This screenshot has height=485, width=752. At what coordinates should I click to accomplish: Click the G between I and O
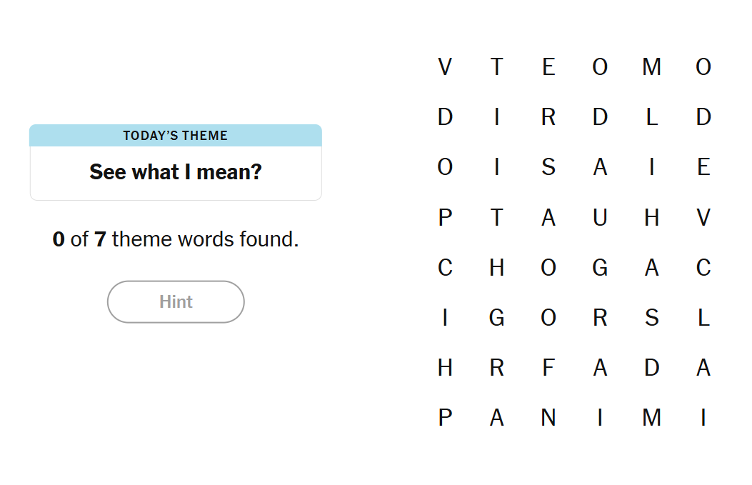click(496, 317)
